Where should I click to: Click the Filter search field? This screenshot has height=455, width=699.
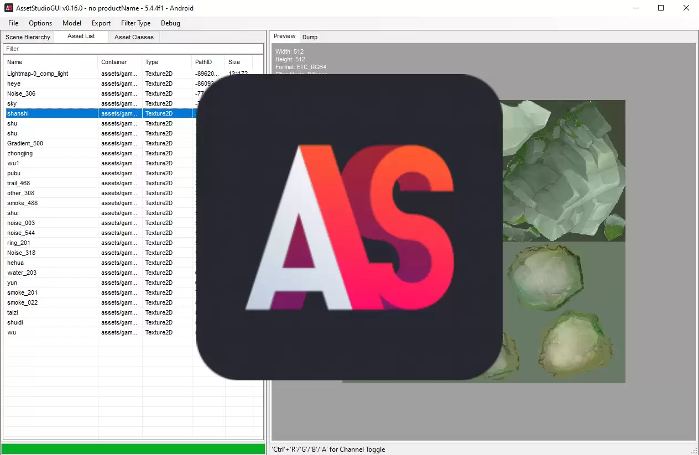133,49
